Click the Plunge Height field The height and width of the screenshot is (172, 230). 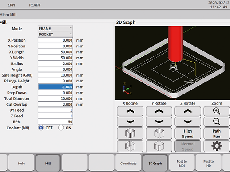(x=55, y=81)
